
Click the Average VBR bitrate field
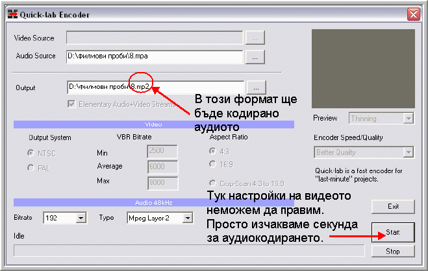[x=162, y=167]
